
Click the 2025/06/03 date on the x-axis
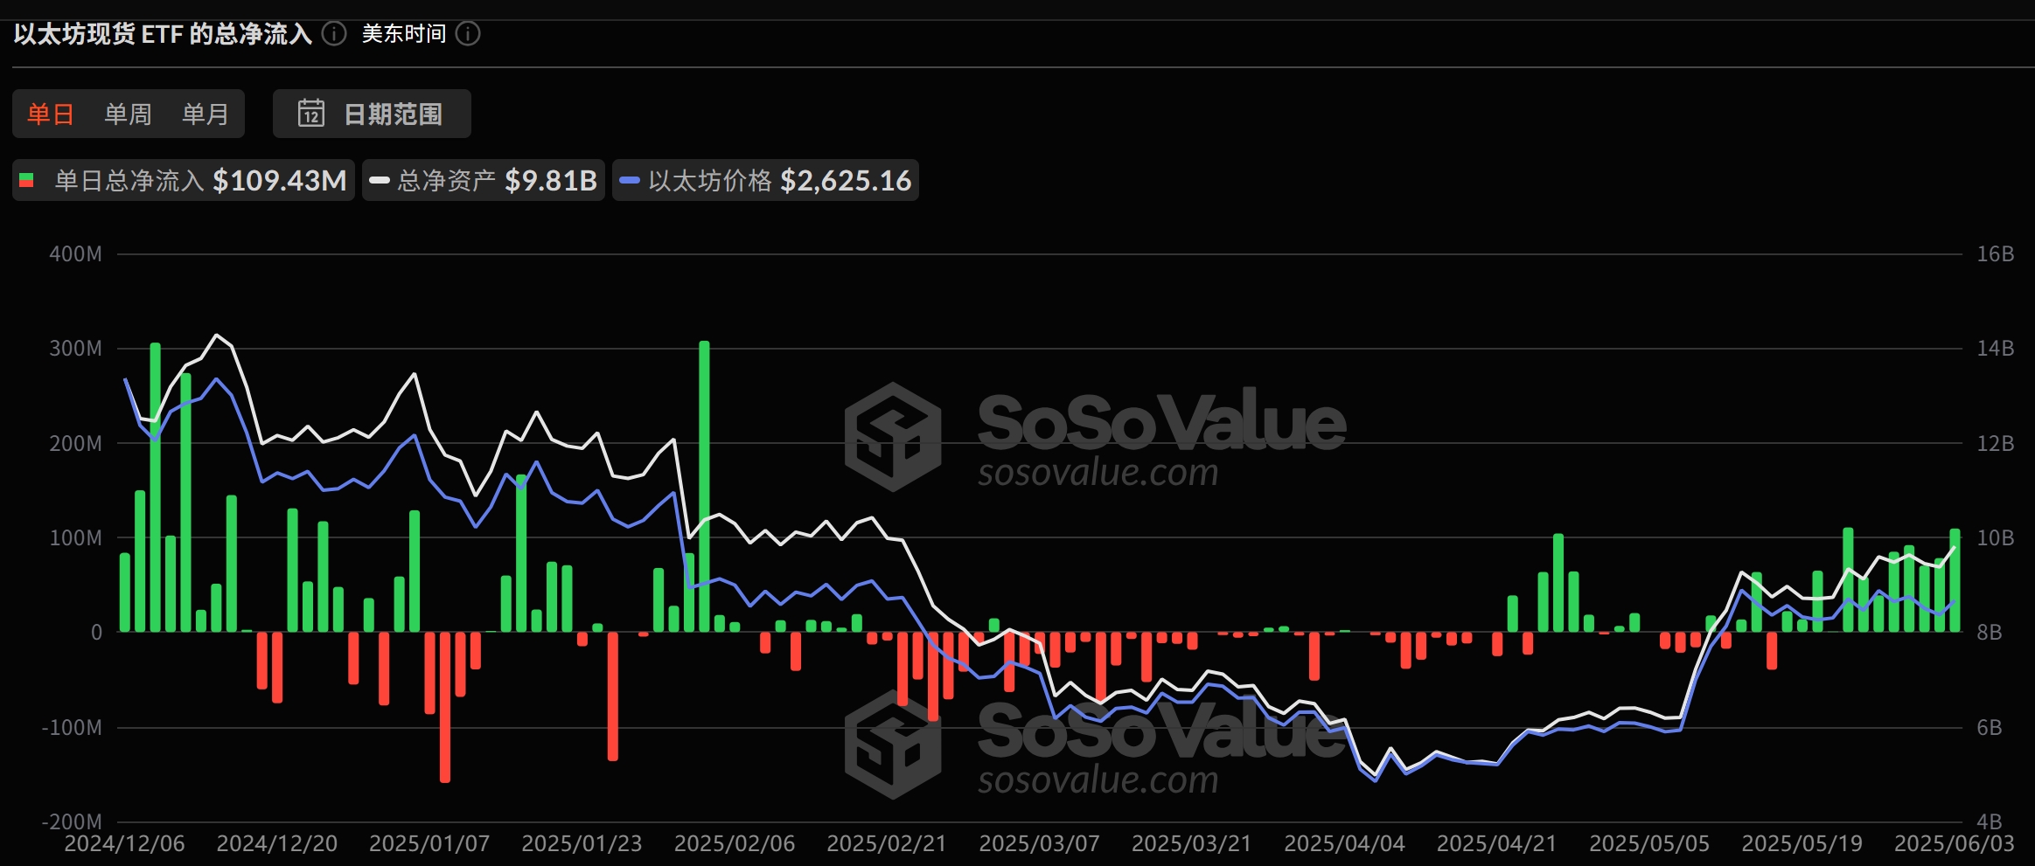1954,843
